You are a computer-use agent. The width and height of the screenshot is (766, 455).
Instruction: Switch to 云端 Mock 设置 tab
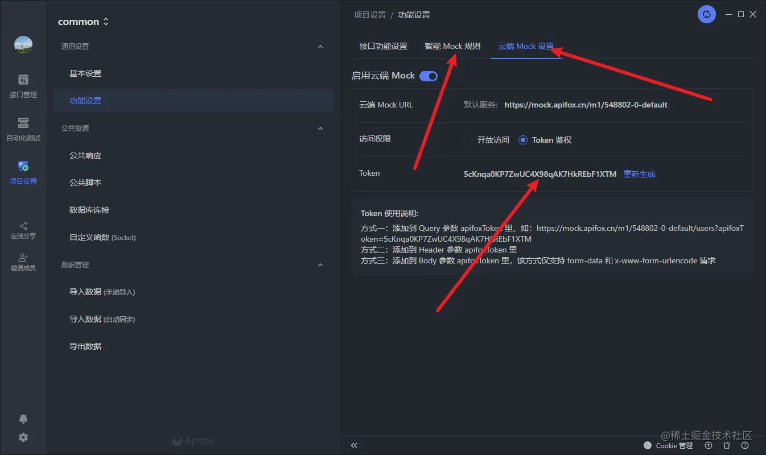click(526, 46)
